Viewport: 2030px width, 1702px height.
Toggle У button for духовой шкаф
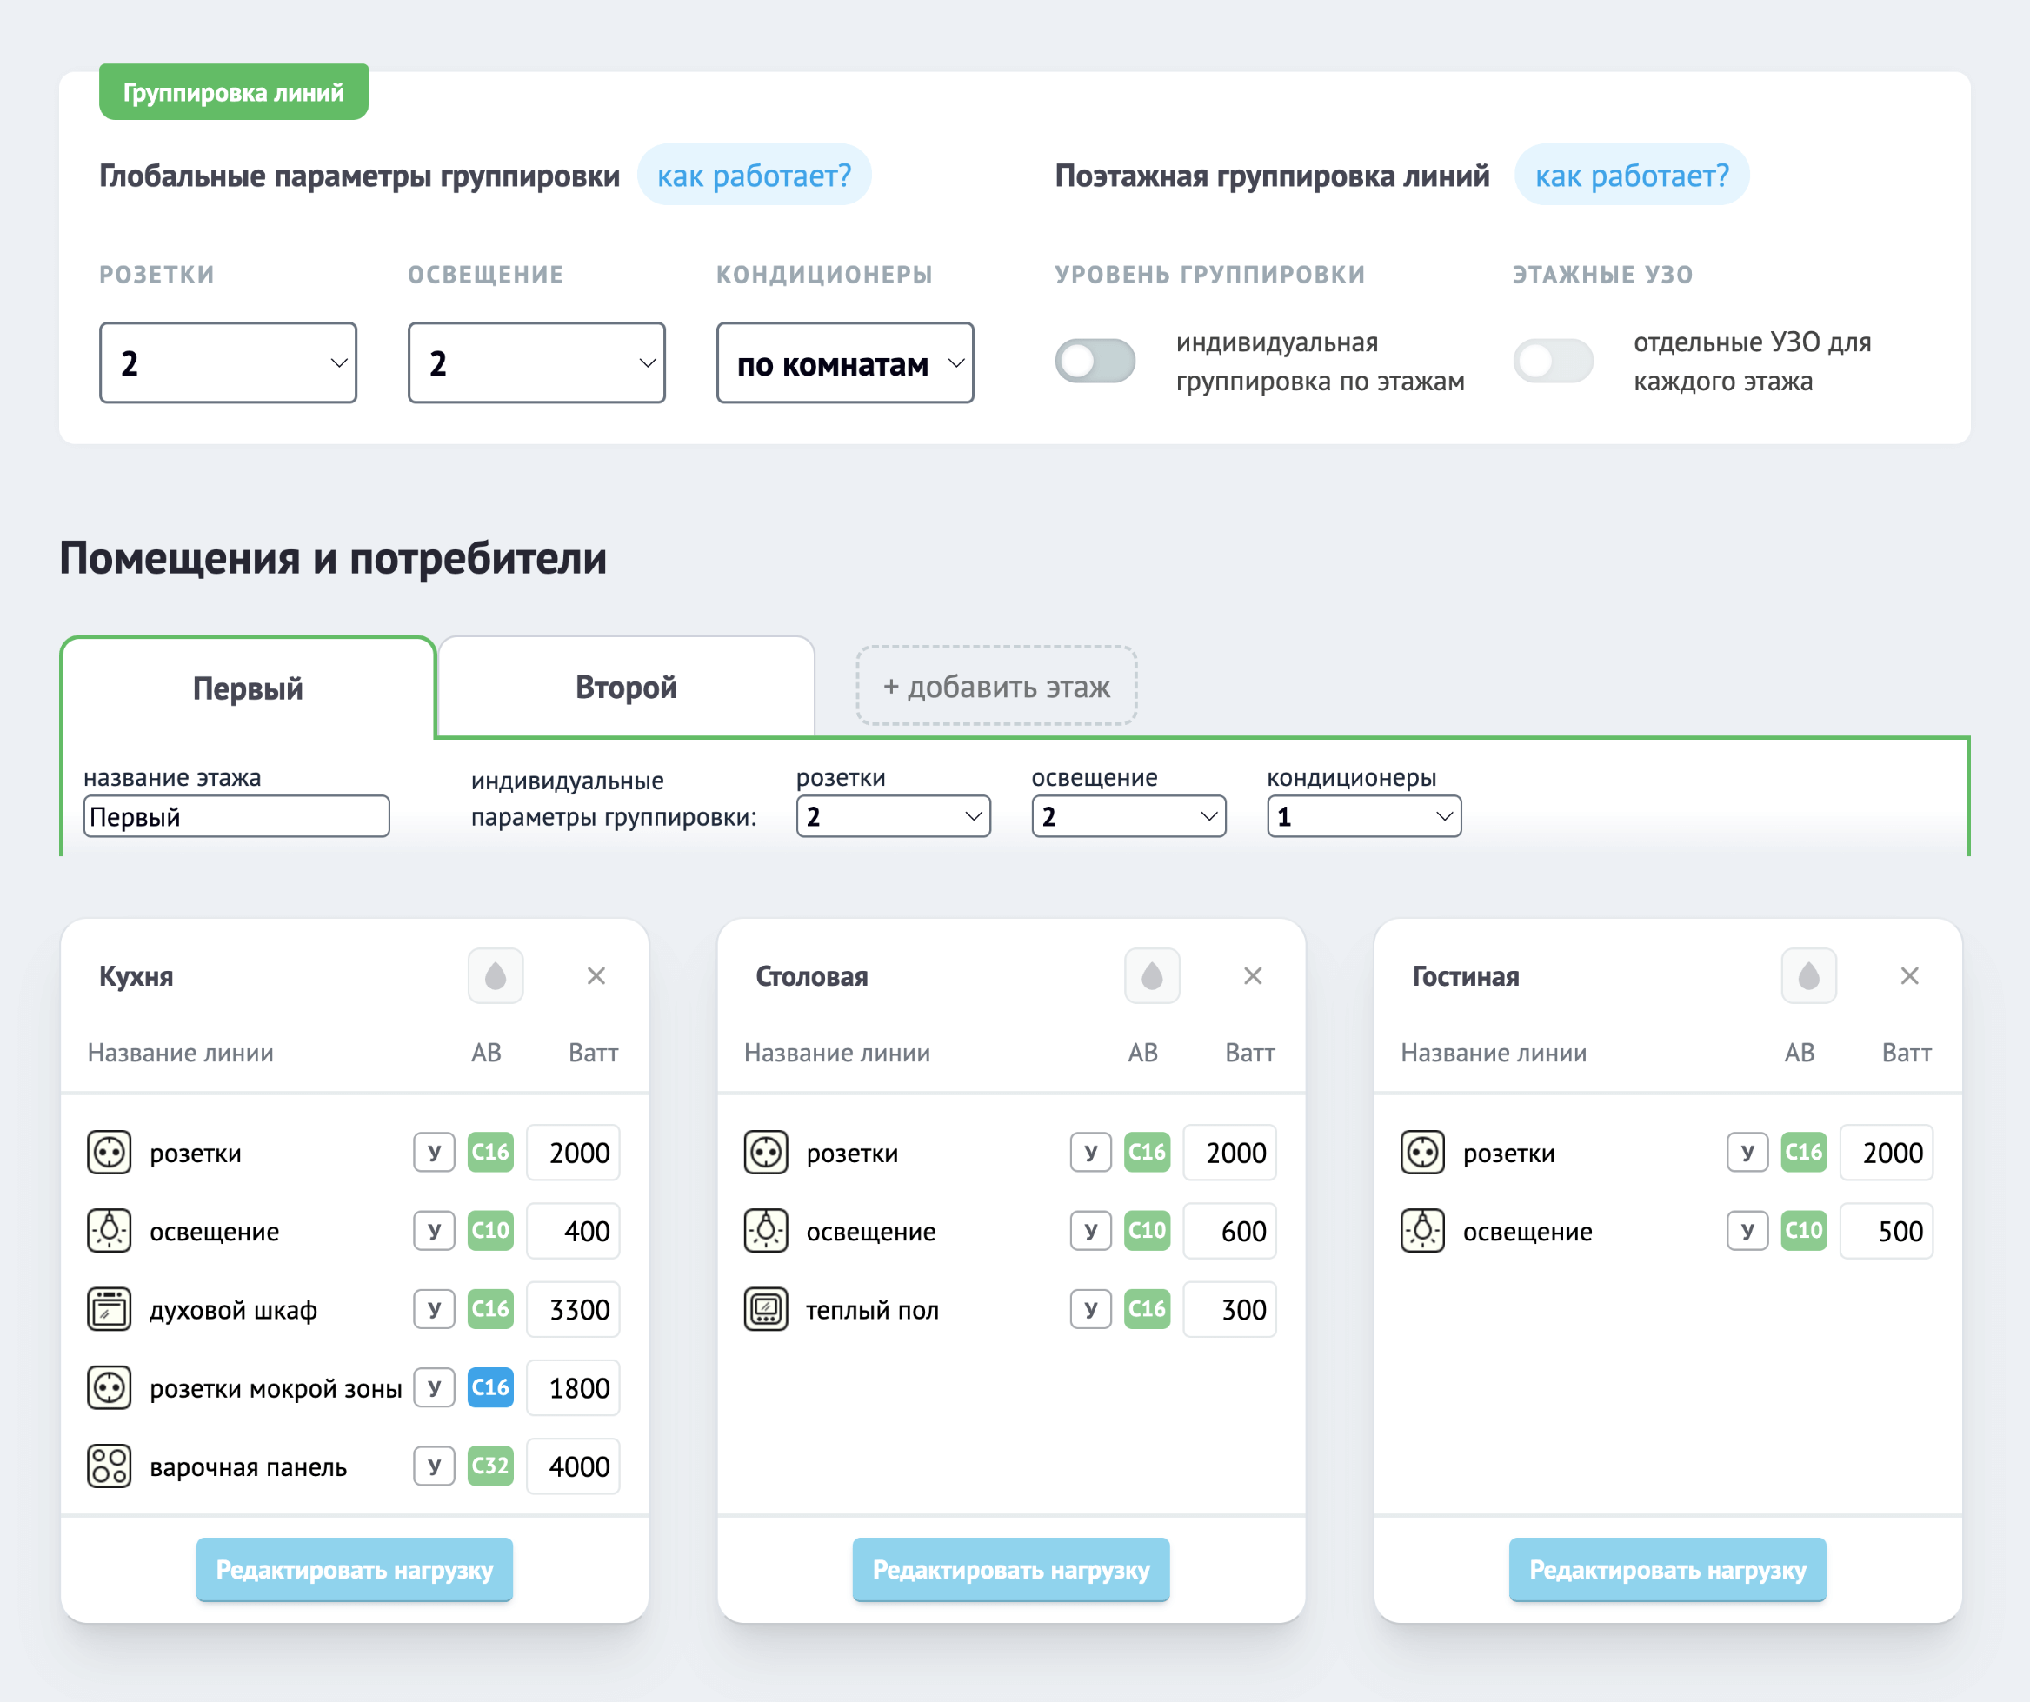434,1308
